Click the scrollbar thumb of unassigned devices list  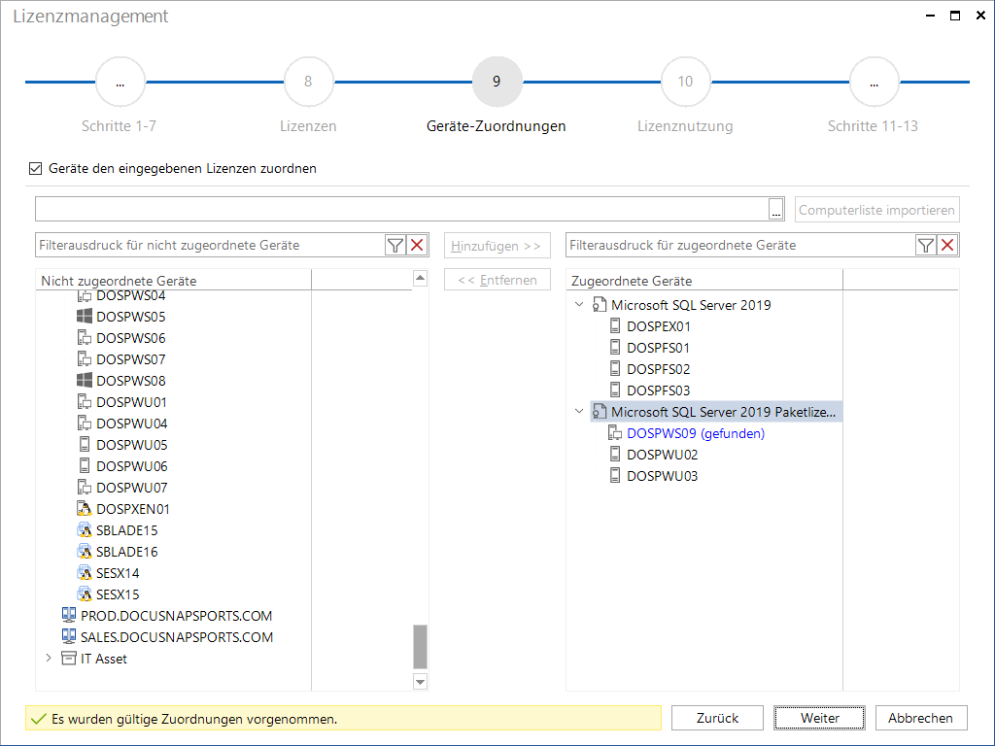click(420, 647)
